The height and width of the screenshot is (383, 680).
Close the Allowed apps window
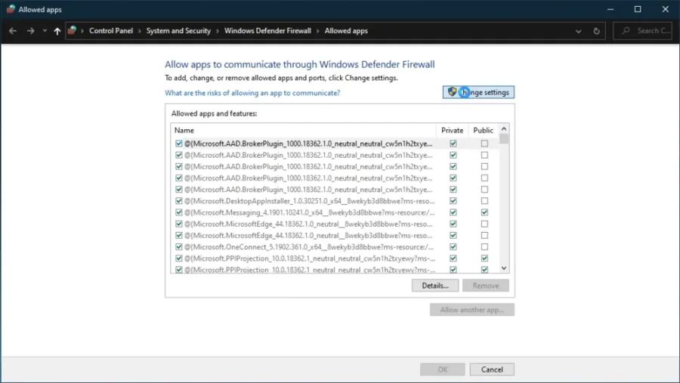pyautogui.click(x=665, y=9)
